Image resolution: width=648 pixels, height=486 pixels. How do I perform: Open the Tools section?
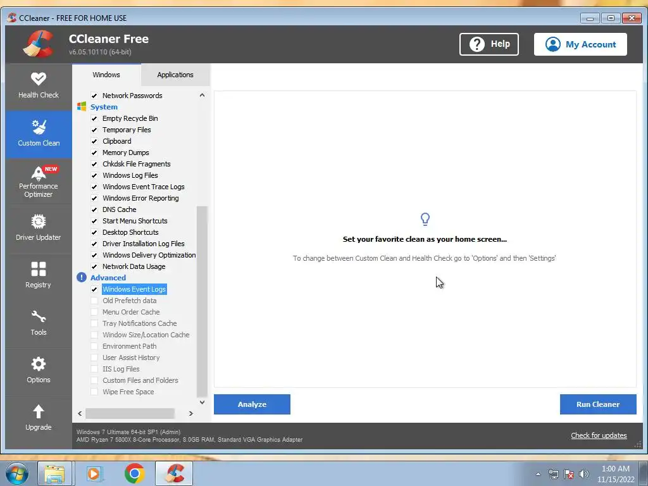(39, 324)
